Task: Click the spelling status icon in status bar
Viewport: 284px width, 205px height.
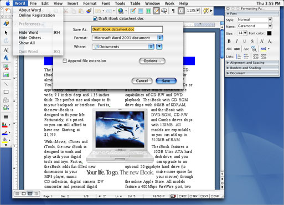Action: 173,196
